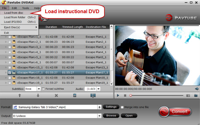The height and width of the screenshot is (125, 200).
Task: Tick Merge into one file checkbox
Action: [x=122, y=107]
